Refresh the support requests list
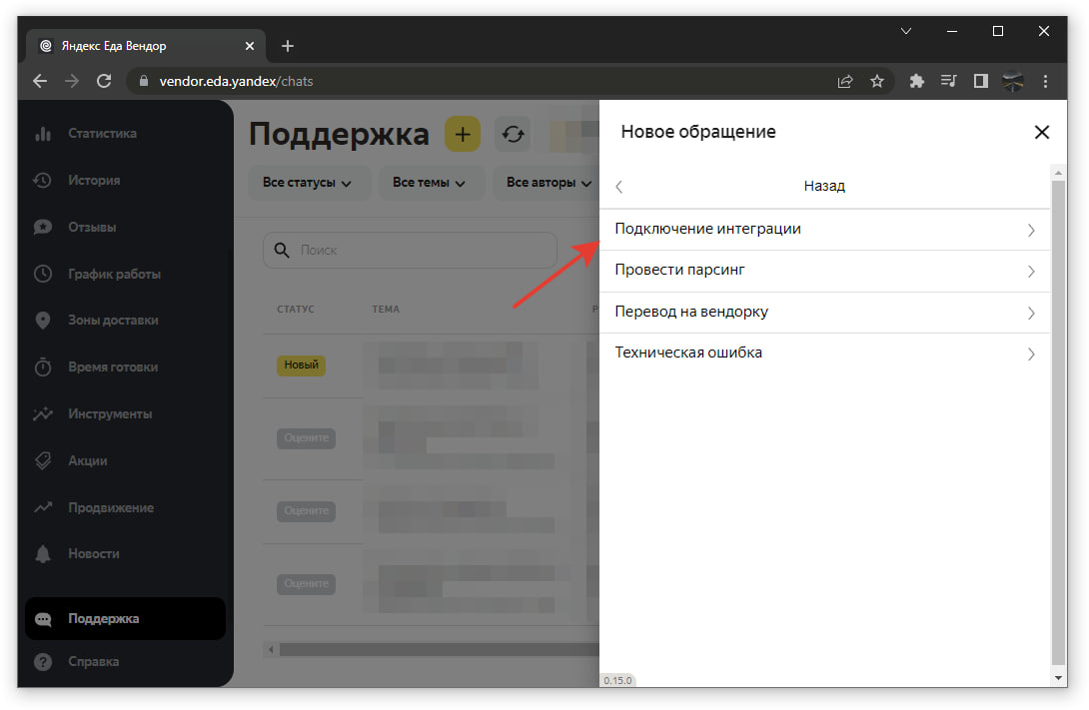1089x710 pixels. tap(513, 134)
